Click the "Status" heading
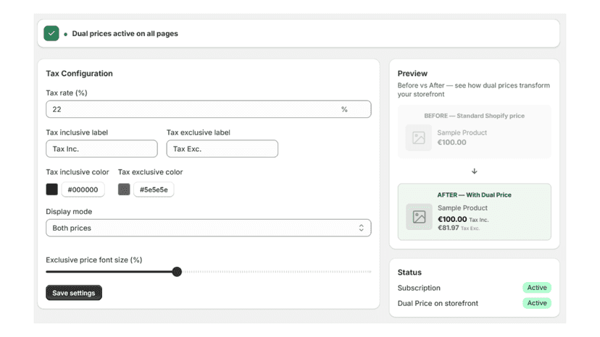 (x=409, y=273)
